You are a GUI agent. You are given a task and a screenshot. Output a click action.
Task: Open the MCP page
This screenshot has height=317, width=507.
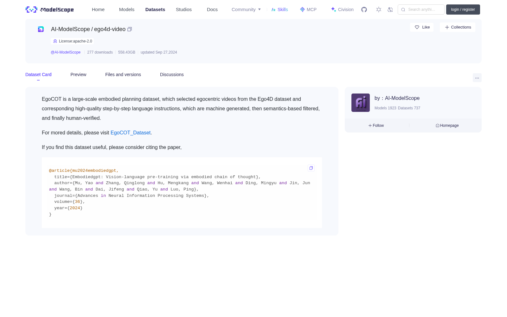[308, 10]
